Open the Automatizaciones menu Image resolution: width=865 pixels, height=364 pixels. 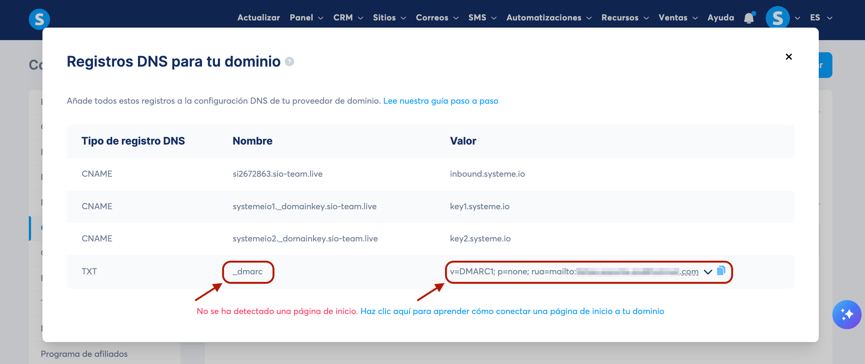tap(549, 18)
